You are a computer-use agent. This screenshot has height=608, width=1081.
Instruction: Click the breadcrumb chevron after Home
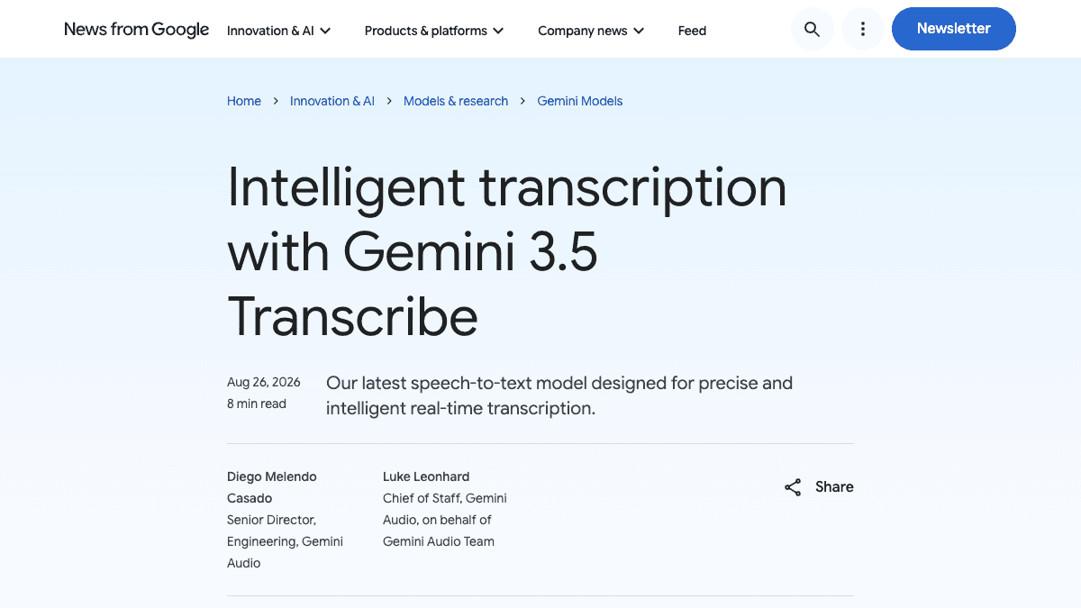[276, 102]
